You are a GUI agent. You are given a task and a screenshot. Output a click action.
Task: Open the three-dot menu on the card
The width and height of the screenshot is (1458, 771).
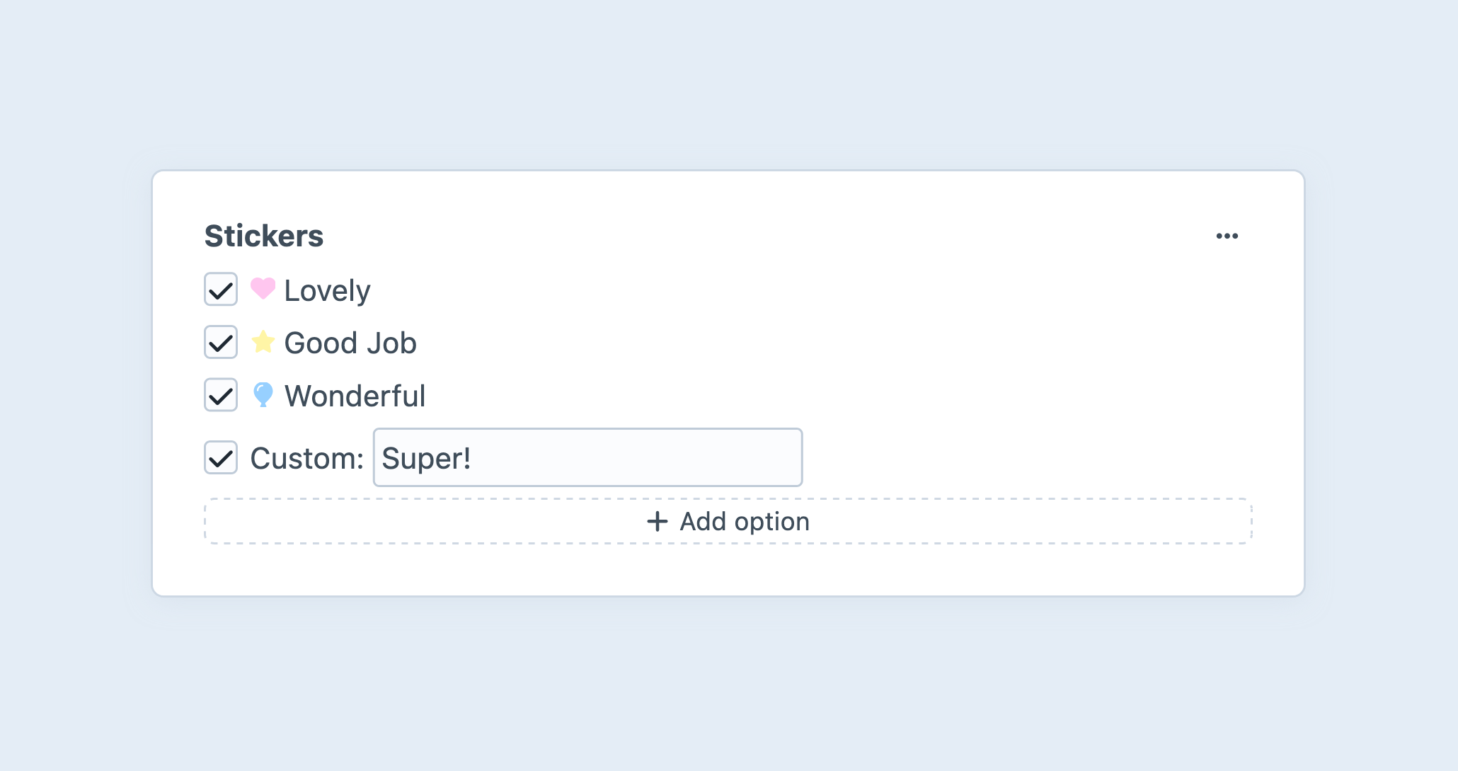pyautogui.click(x=1227, y=235)
